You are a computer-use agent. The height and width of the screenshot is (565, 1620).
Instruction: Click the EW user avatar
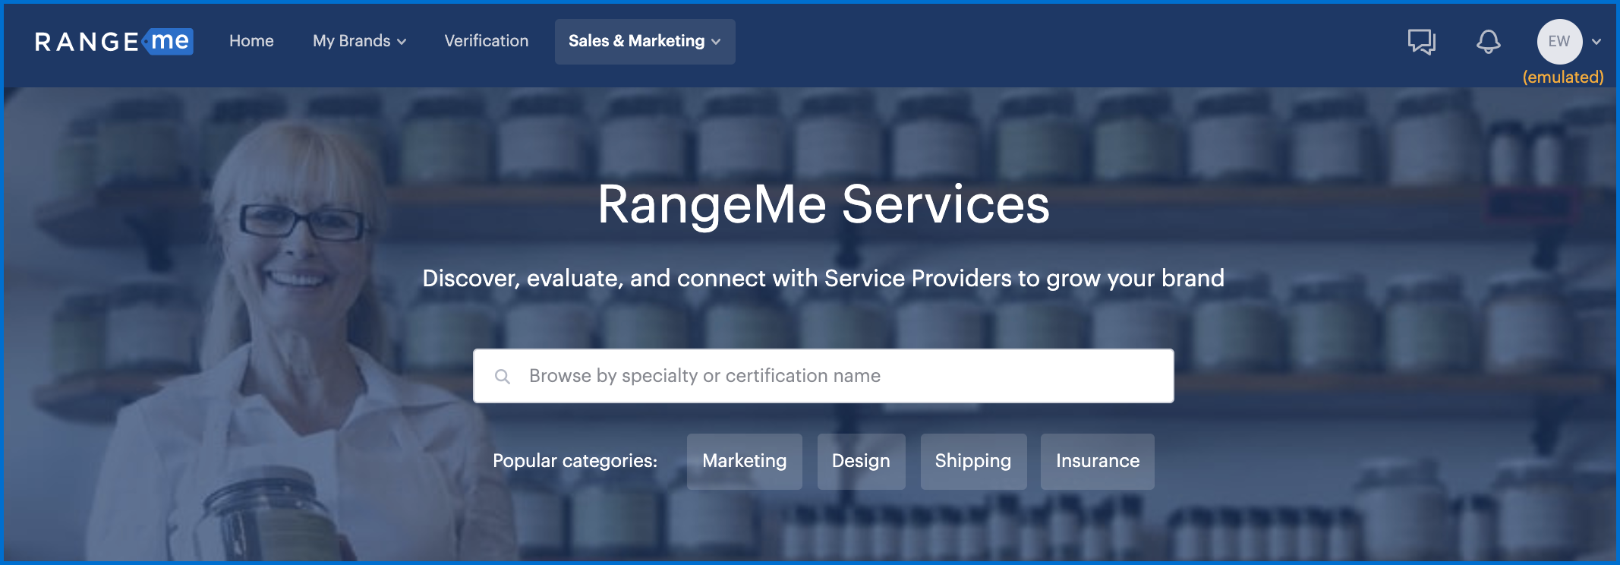[1559, 42]
